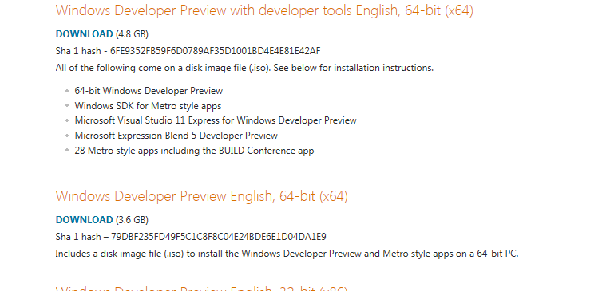Click the (4.8 GB) file size text

(x=132, y=34)
